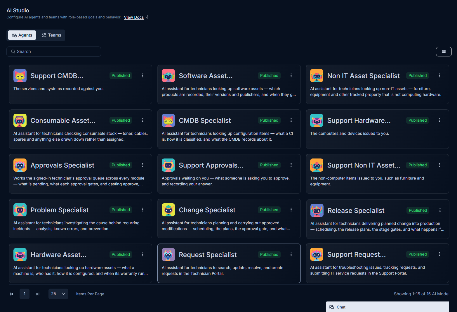Image resolution: width=457 pixels, height=312 pixels.
Task: Jump to the first page arrow
Action: [12, 294]
